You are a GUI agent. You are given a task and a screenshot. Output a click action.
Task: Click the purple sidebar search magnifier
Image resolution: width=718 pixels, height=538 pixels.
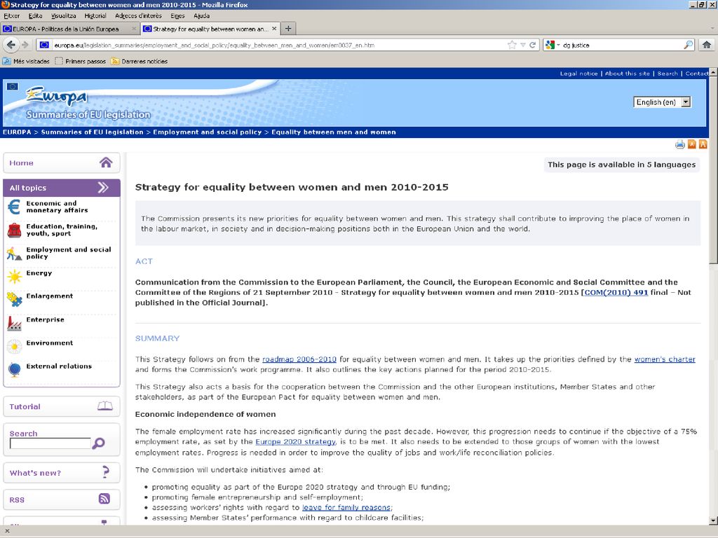pos(98,443)
